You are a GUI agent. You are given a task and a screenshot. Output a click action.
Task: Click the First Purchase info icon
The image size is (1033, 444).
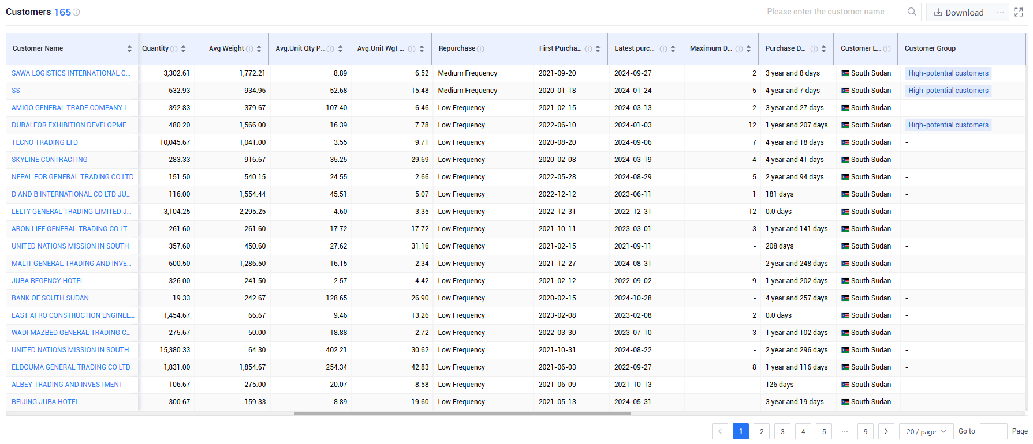tap(588, 49)
